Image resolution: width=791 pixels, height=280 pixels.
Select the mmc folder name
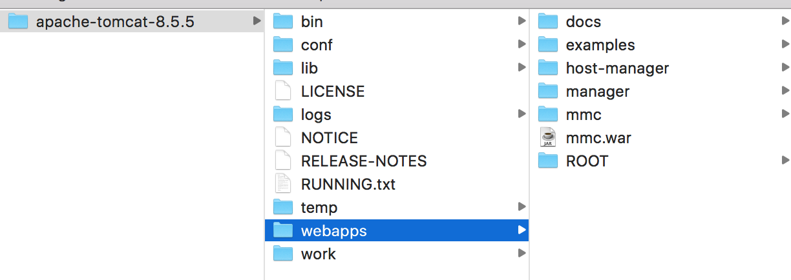(x=584, y=115)
